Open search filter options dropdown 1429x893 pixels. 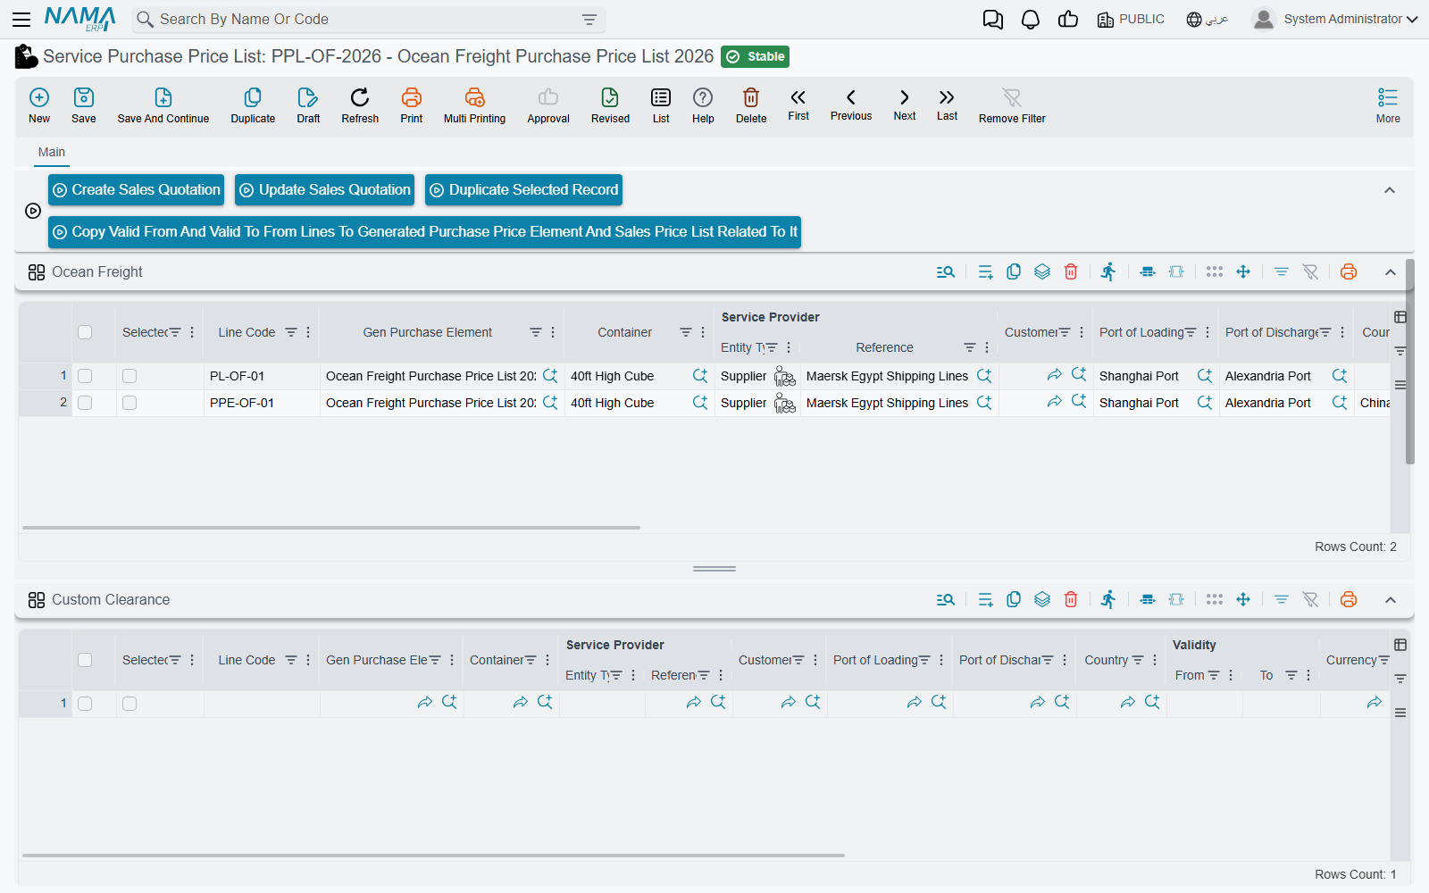pos(589,19)
